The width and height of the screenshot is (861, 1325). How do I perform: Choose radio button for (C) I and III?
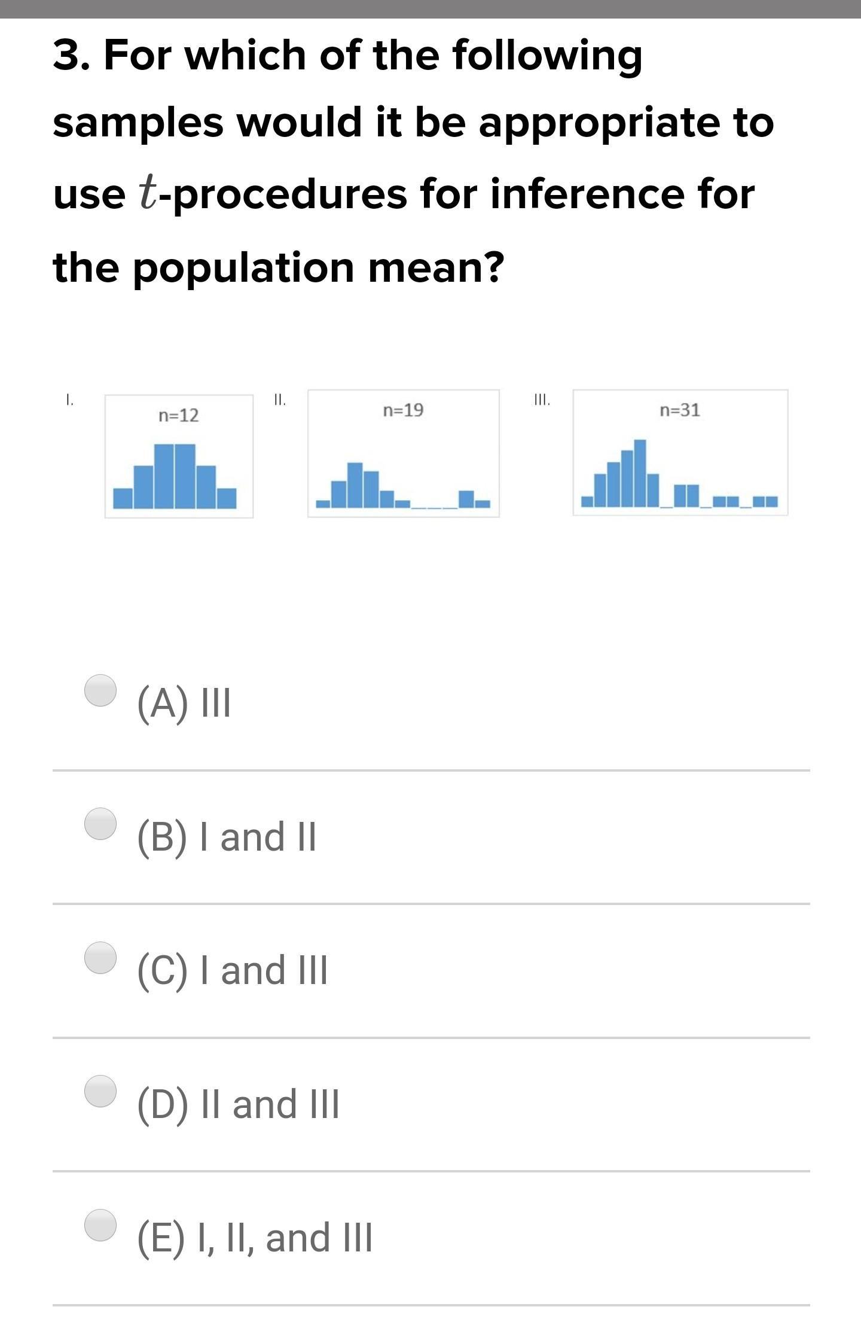coord(100,958)
